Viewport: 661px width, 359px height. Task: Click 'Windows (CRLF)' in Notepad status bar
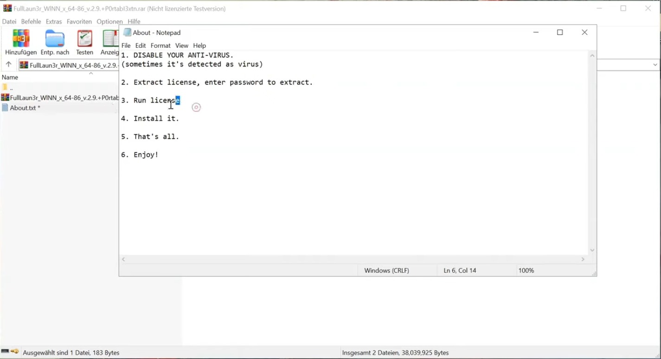coord(387,270)
